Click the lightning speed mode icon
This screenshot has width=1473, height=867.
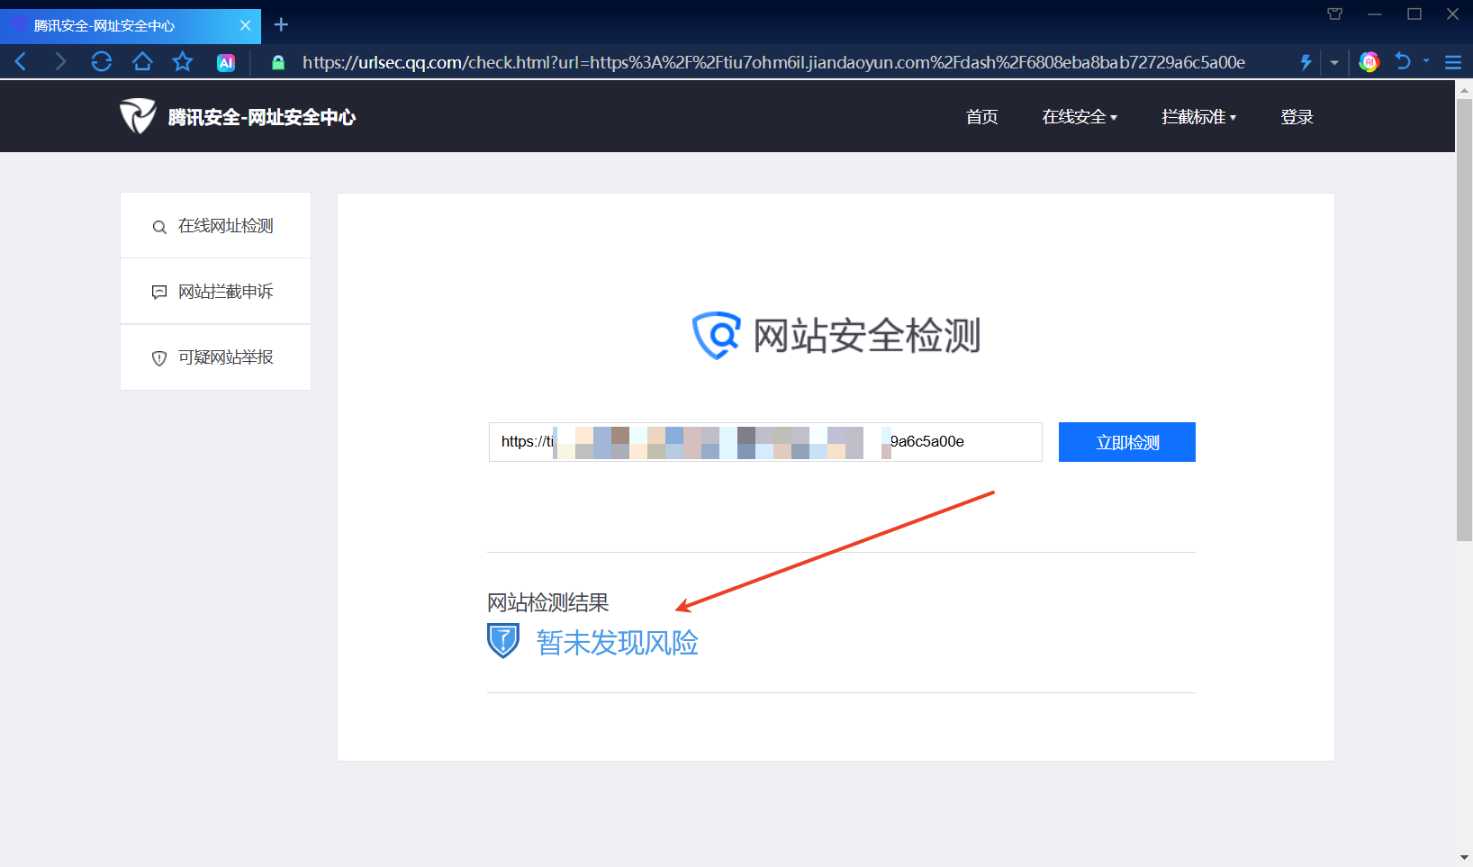click(x=1306, y=62)
